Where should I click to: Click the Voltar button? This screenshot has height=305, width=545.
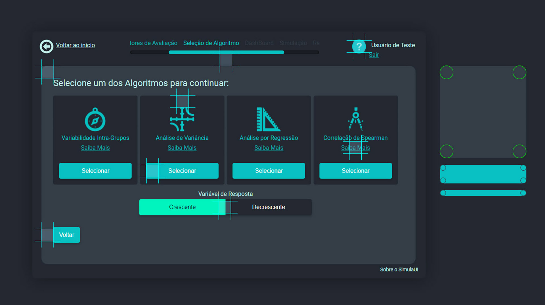(x=66, y=235)
